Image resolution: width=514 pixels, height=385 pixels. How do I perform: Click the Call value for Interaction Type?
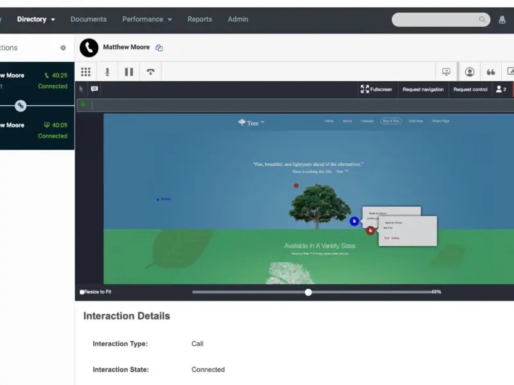(197, 344)
